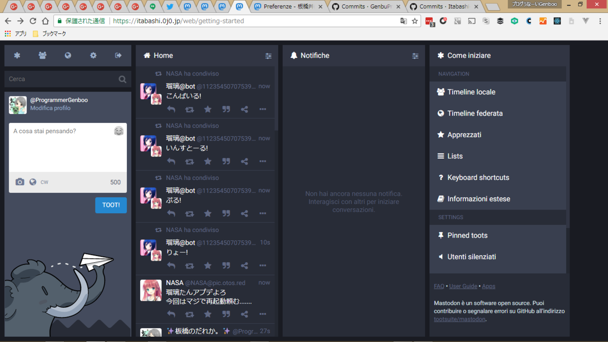Toggle CW content warning in compose box

point(44,182)
